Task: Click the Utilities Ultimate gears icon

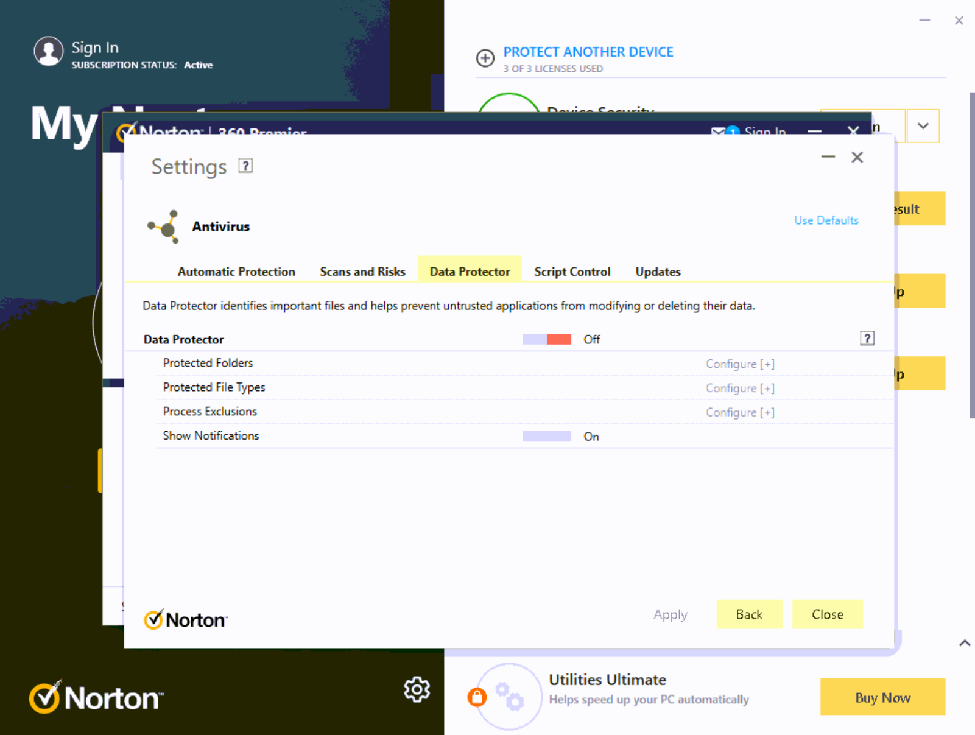Action: (x=509, y=696)
